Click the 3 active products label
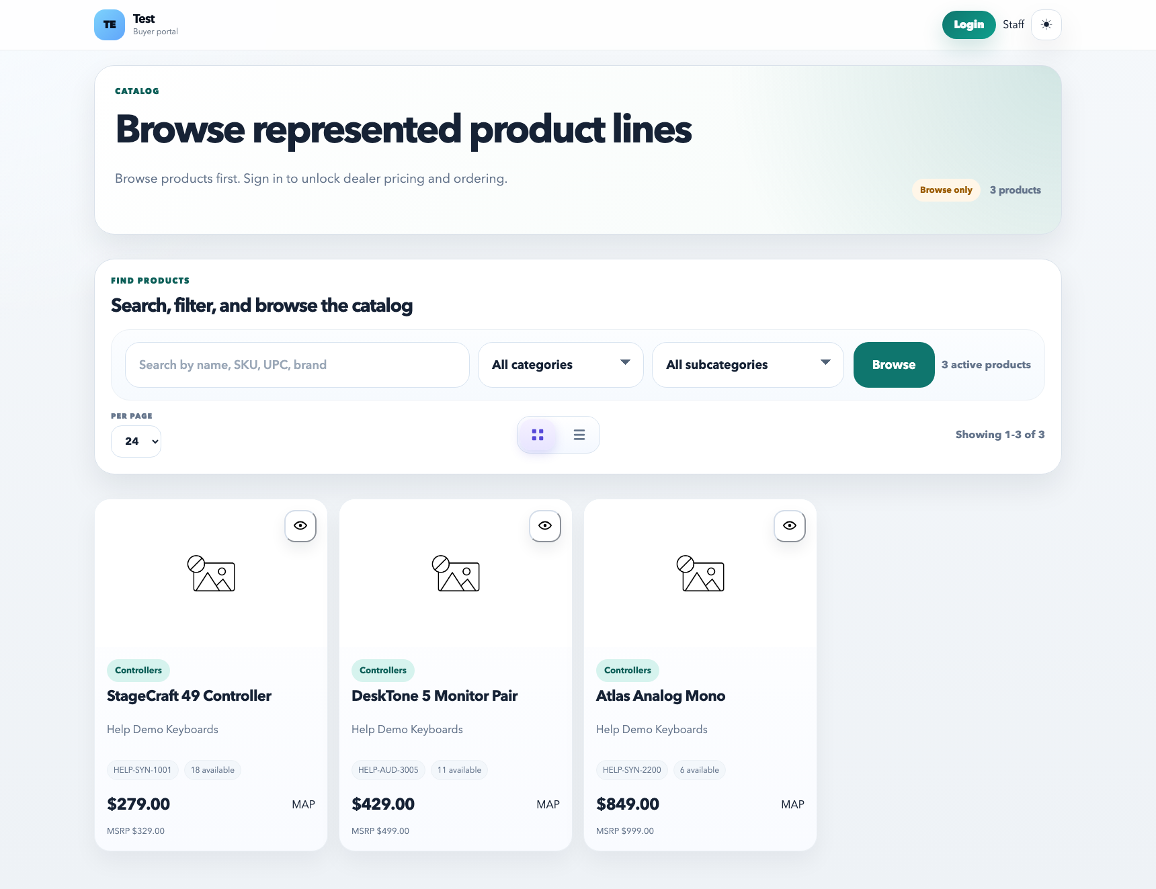Image resolution: width=1156 pixels, height=889 pixels. click(986, 365)
